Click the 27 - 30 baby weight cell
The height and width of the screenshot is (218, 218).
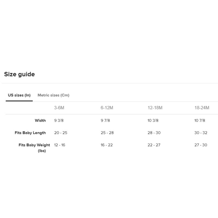click(x=201, y=145)
